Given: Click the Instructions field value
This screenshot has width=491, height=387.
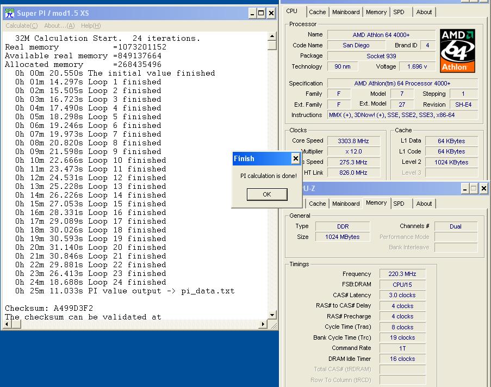Looking at the screenshot, I should (x=402, y=115).
